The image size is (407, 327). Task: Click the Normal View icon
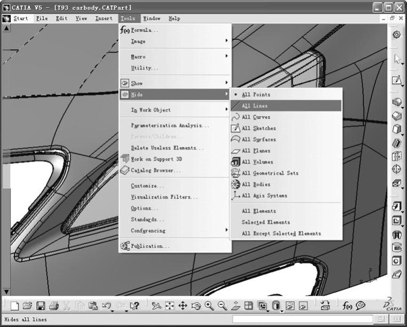coord(236,306)
